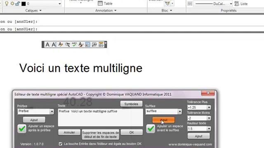The height and width of the screenshot is (148, 264).
Task: Select the 'Voici un texte multiligne' drawing text
Action: tap(81, 68)
